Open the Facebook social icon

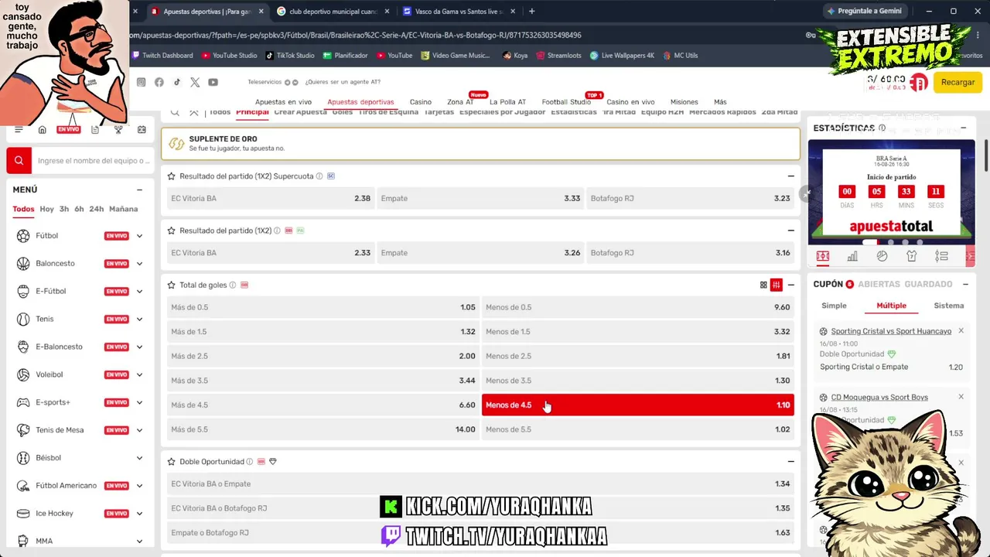[159, 82]
